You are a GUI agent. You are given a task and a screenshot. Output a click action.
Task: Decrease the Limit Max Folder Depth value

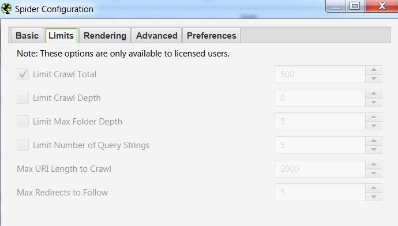(x=374, y=126)
